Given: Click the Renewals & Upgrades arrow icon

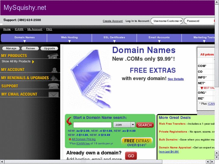Looking at the screenshot, I should point(54,78).
